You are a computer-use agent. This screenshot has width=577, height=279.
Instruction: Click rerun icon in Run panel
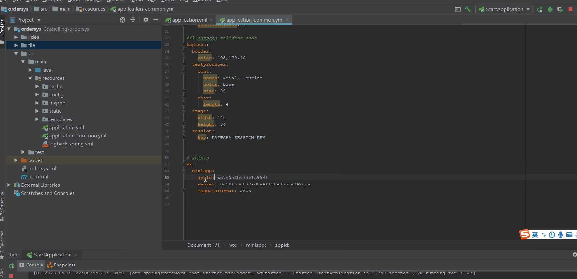[x=12, y=266]
